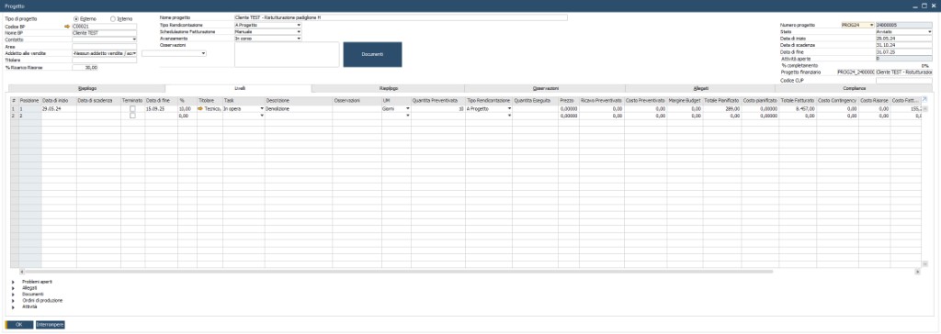Click the % Ricarico Risorse field
The width and height of the screenshot is (941, 334).
tap(85, 68)
